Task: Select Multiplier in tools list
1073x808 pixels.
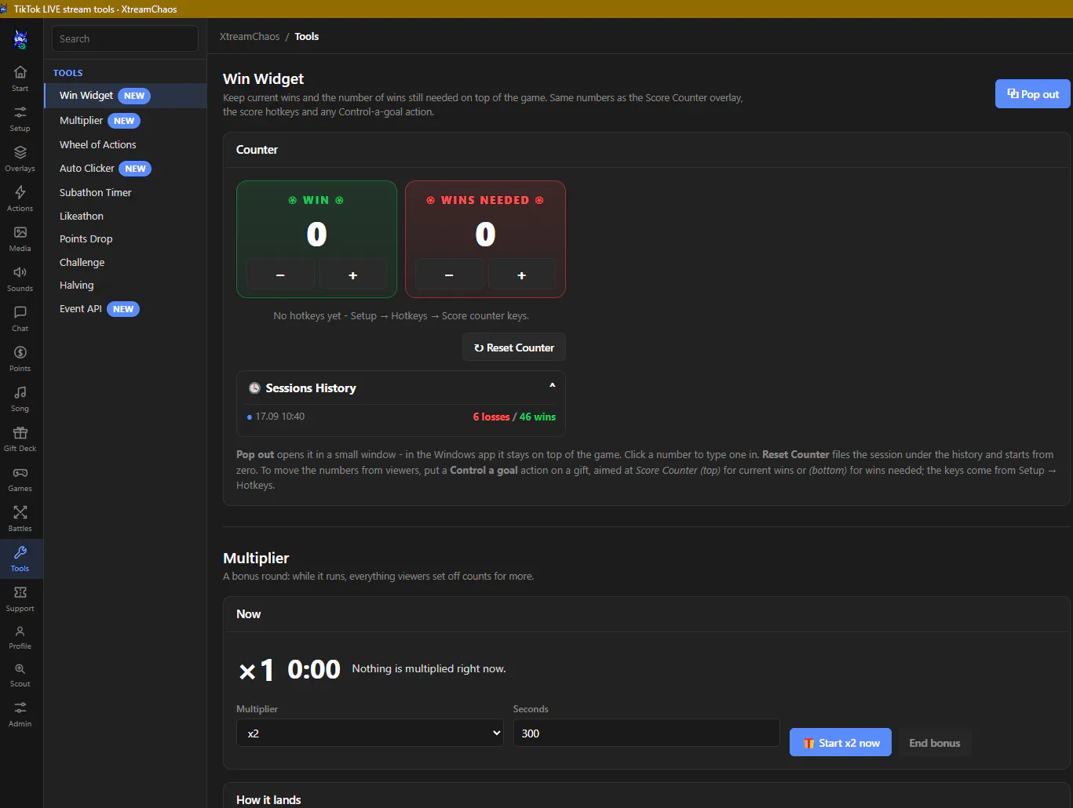Action: (126, 120)
